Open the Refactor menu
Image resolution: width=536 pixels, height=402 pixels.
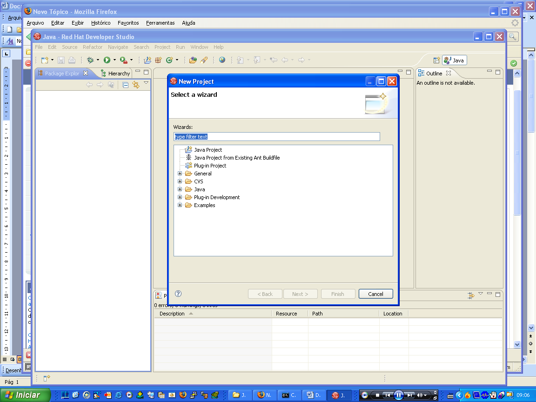tap(92, 47)
